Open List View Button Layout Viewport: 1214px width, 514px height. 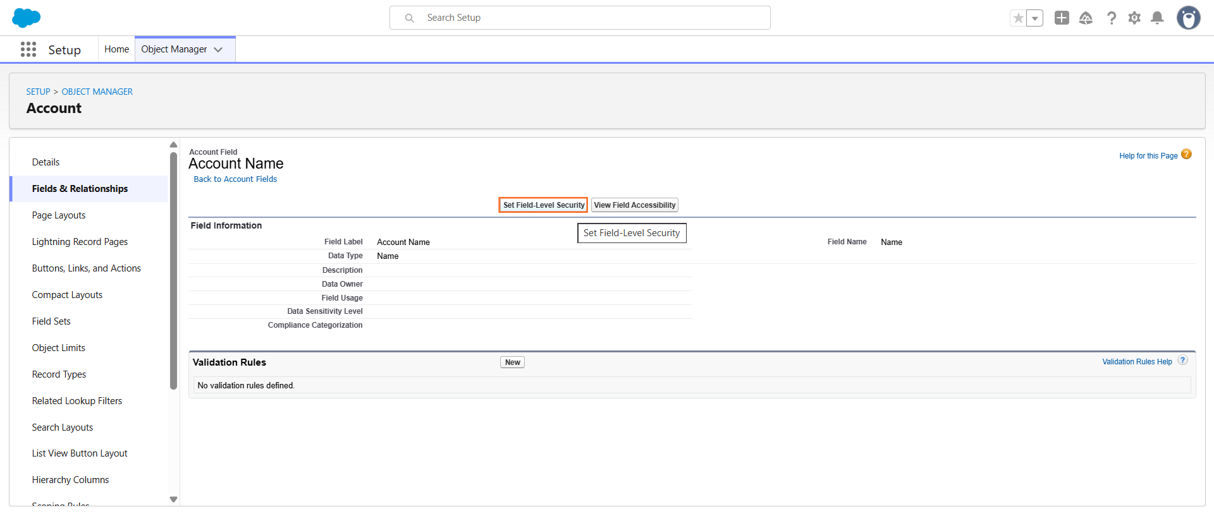point(89,453)
